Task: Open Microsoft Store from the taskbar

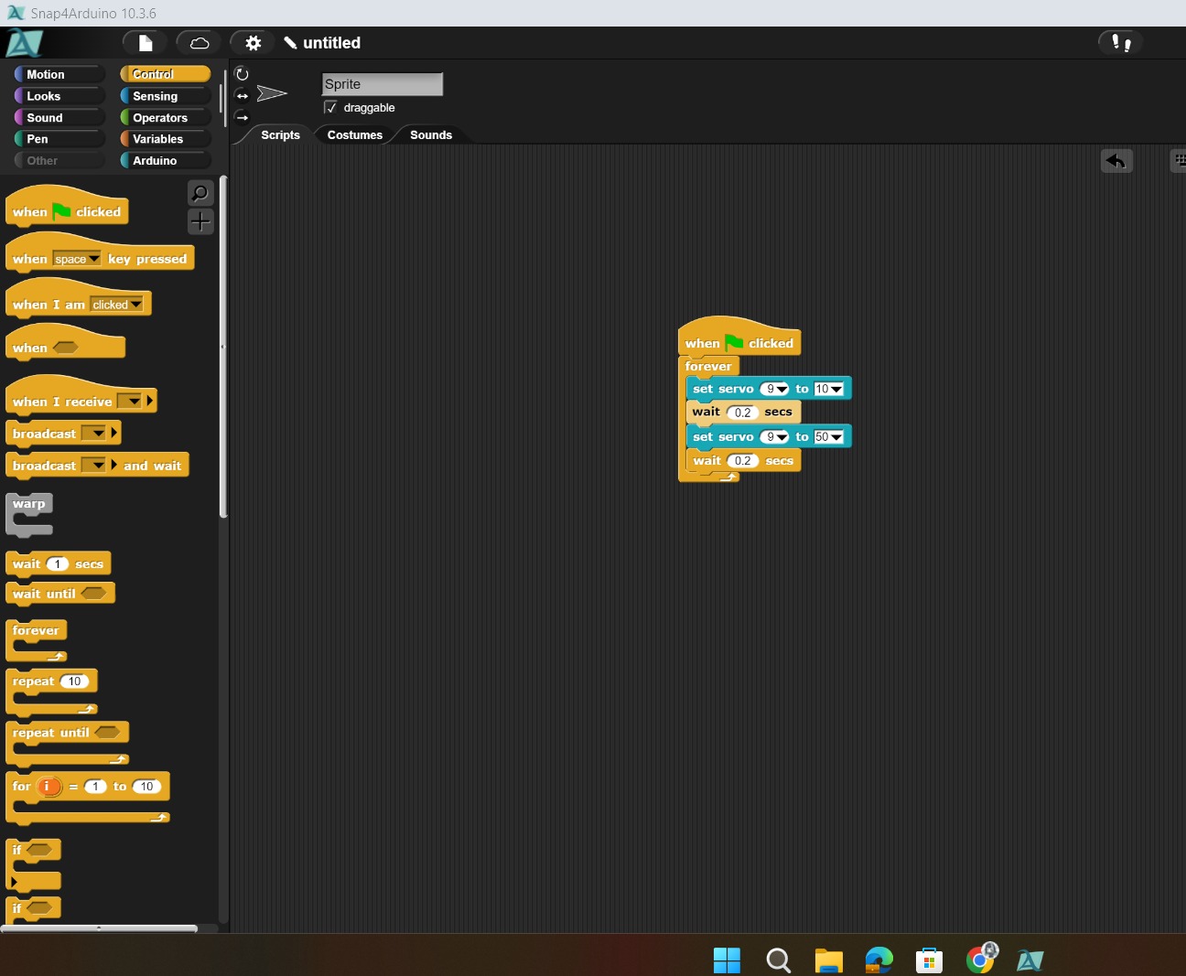Action: (929, 960)
